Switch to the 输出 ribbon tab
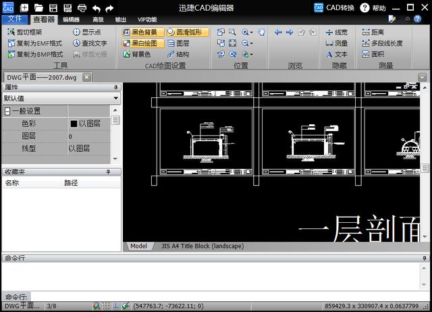This screenshot has width=432, height=312. coord(121,20)
